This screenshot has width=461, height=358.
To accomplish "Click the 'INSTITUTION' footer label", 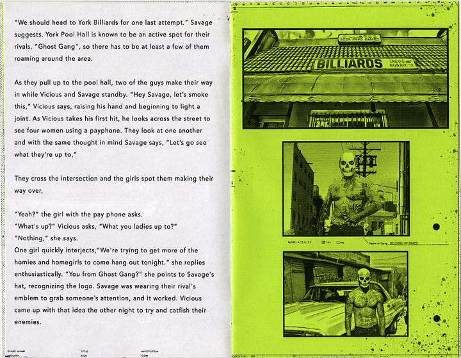I will point(149,351).
